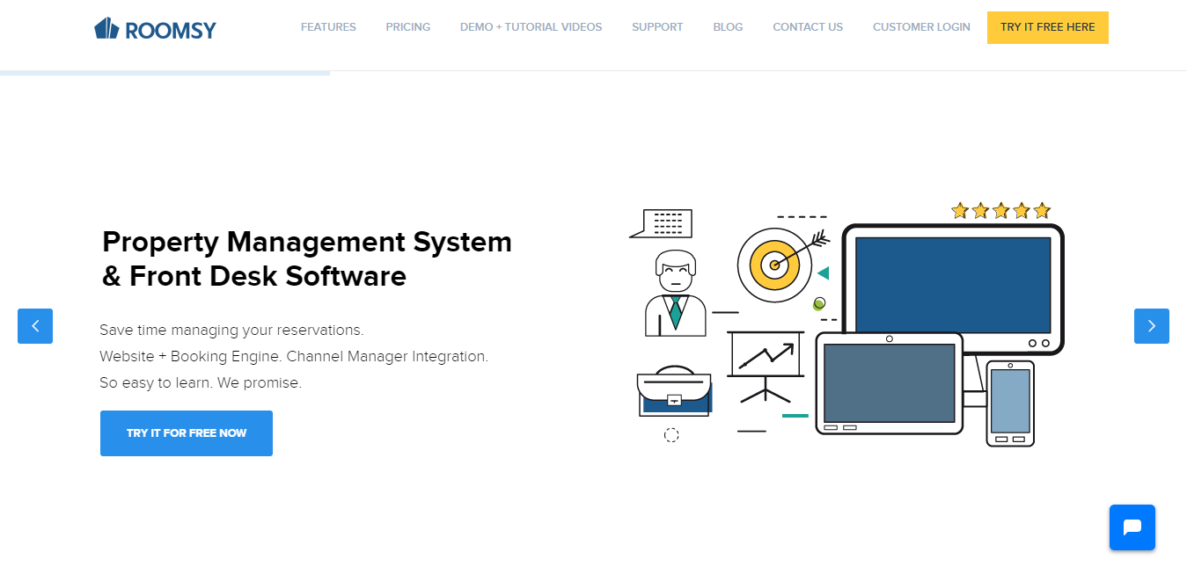1187x567 pixels.
Task: Go to previous slide arrow
Action: click(x=35, y=326)
